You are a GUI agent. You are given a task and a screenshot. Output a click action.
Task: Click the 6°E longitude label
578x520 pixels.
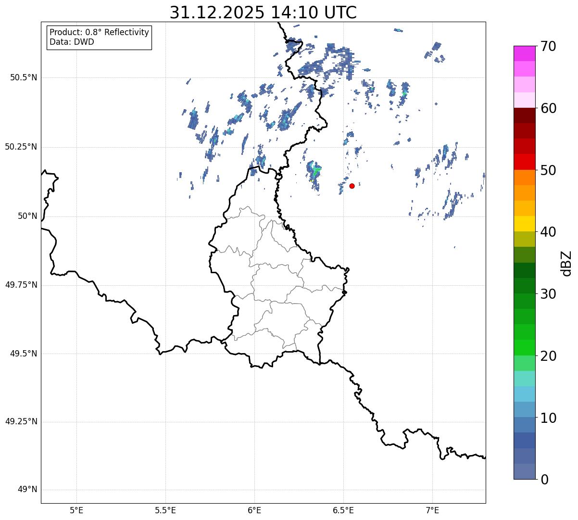point(254,510)
